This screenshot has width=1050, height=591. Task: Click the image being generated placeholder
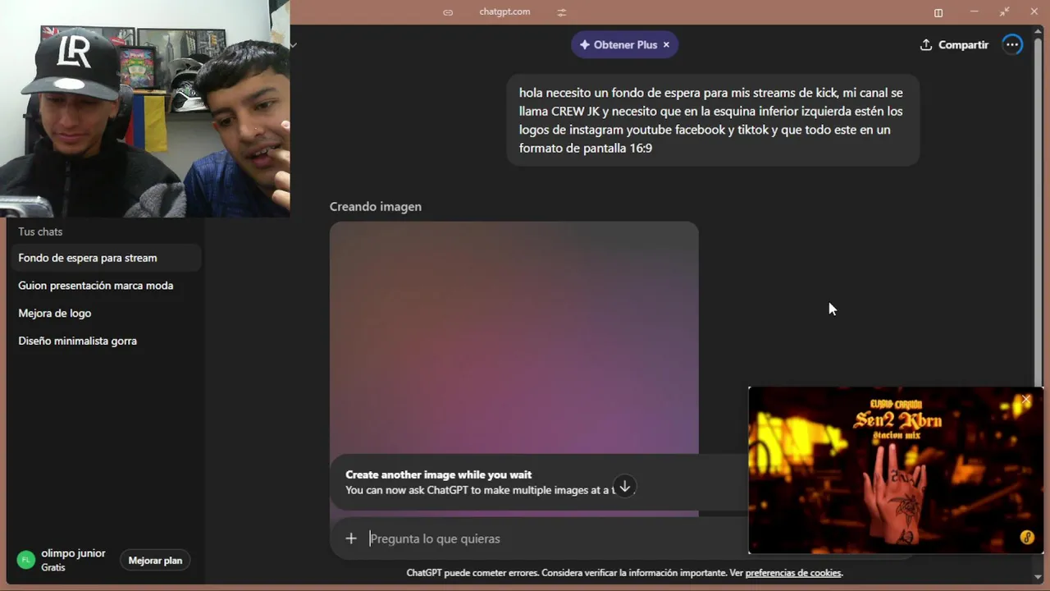514,337
